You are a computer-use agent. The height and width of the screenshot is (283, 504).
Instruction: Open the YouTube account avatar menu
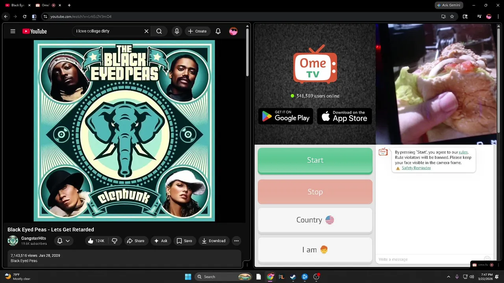(x=233, y=31)
